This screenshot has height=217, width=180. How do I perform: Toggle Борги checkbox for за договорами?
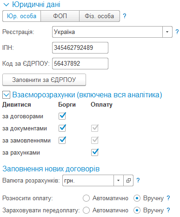point(62,116)
